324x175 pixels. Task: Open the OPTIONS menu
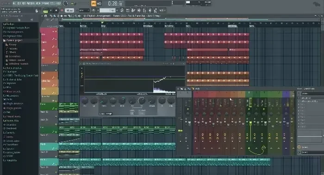tap(45, 4)
